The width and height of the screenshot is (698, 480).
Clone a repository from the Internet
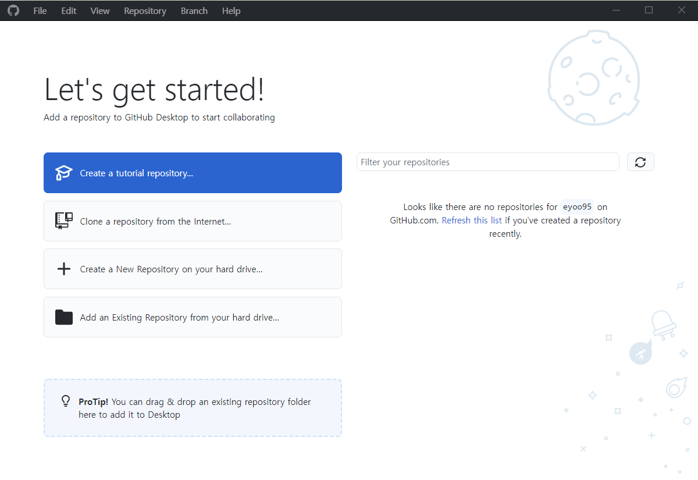193,221
